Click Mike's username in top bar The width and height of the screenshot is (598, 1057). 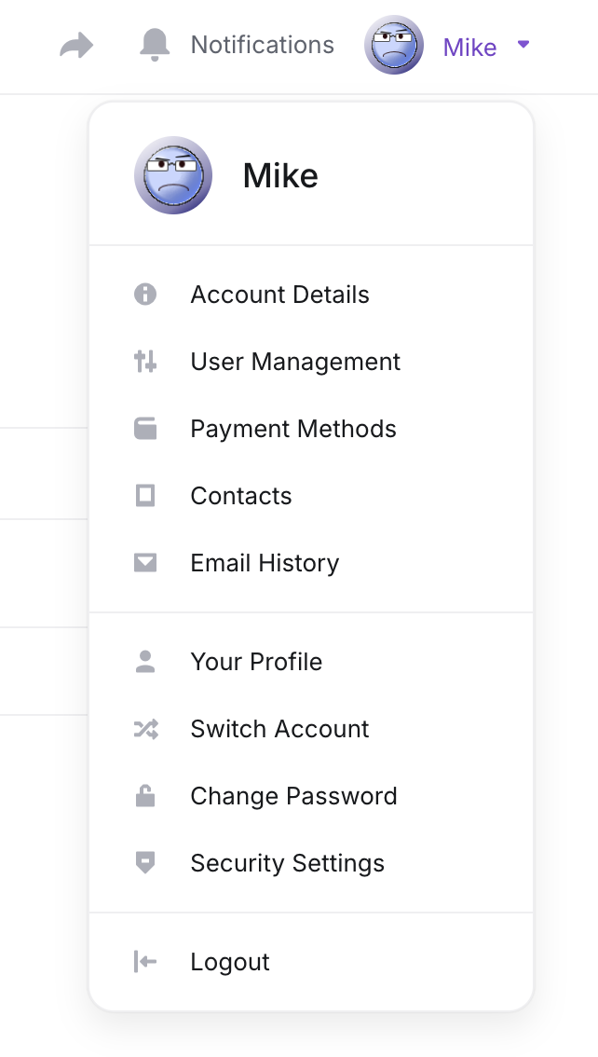pyautogui.click(x=470, y=48)
